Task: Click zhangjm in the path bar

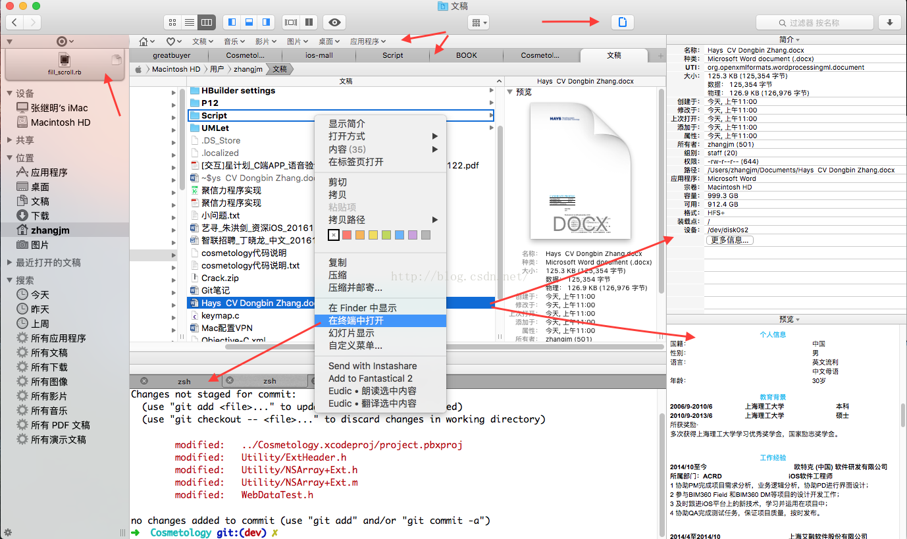Action: (248, 69)
